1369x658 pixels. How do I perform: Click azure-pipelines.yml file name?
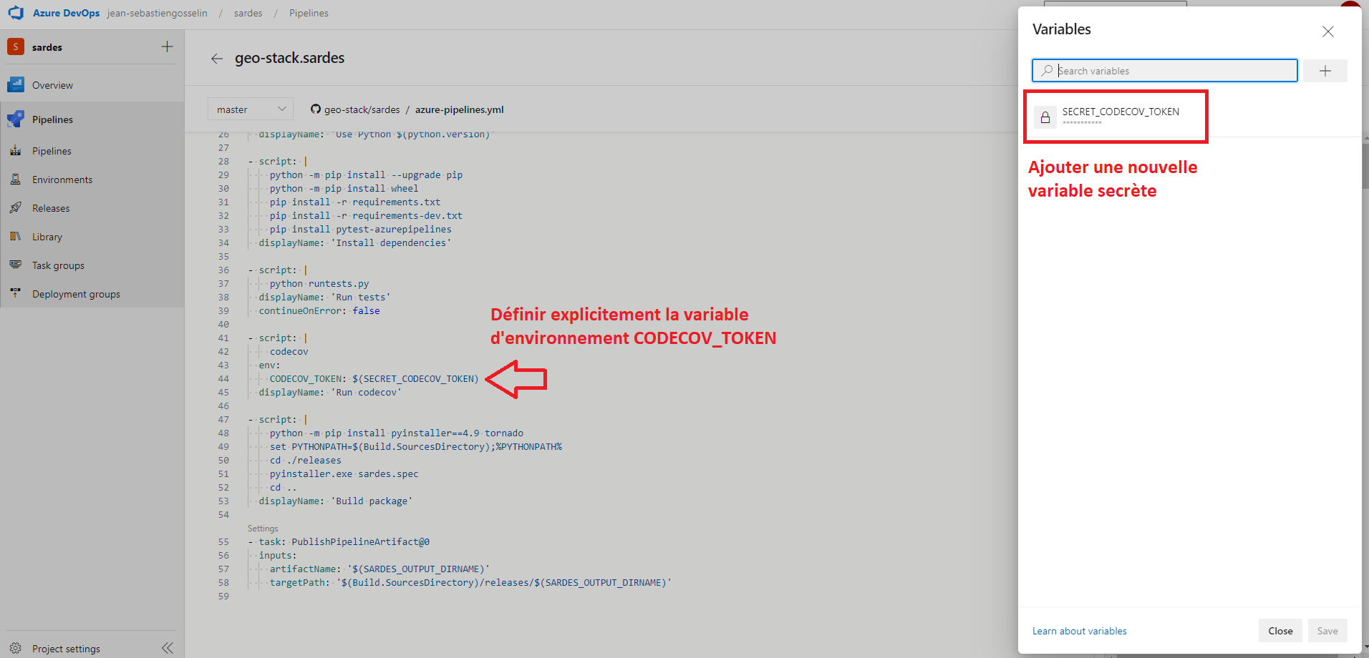[460, 109]
